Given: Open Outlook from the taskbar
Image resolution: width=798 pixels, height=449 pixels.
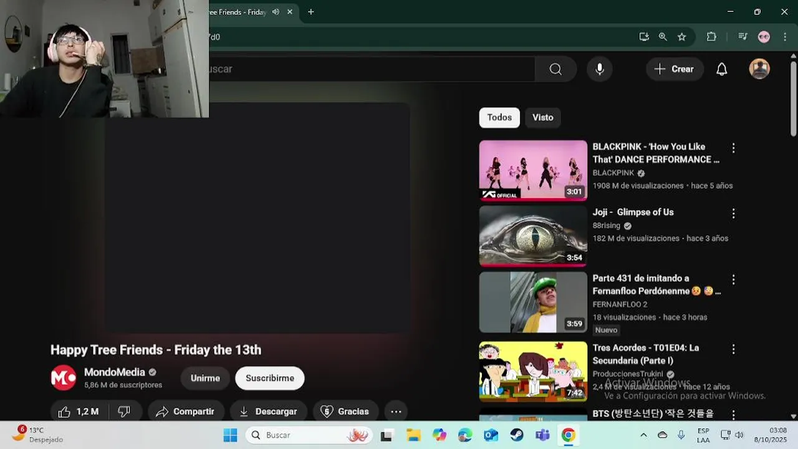Looking at the screenshot, I should [491, 435].
